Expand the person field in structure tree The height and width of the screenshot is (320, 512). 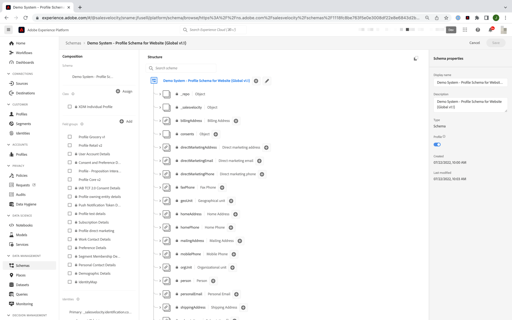(160, 280)
